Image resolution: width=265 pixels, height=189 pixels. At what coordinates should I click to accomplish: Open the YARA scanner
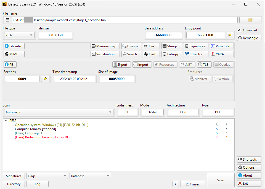[x=222, y=54]
